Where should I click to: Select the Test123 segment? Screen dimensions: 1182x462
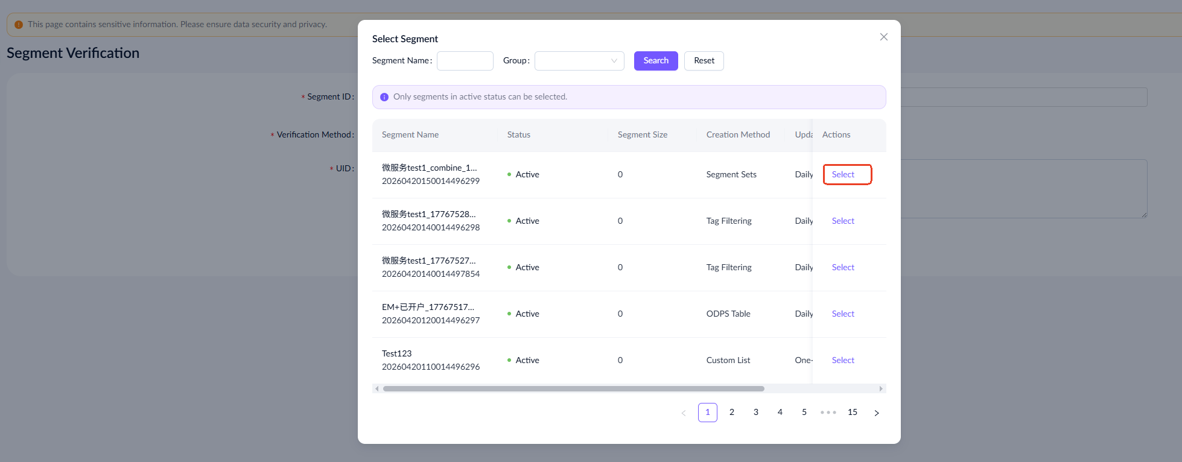point(843,361)
